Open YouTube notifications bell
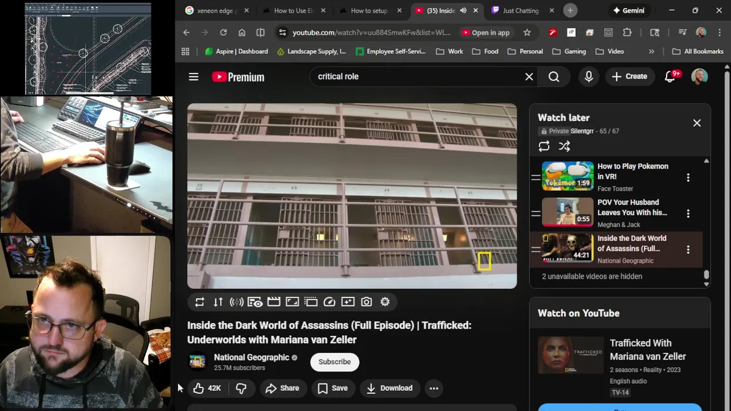The height and width of the screenshot is (411, 731). (x=671, y=76)
